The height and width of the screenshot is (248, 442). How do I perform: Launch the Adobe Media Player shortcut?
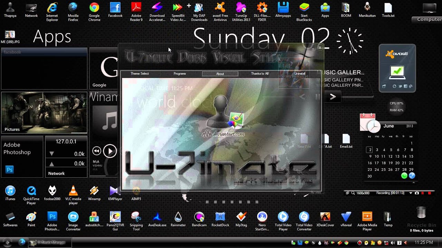point(367,221)
